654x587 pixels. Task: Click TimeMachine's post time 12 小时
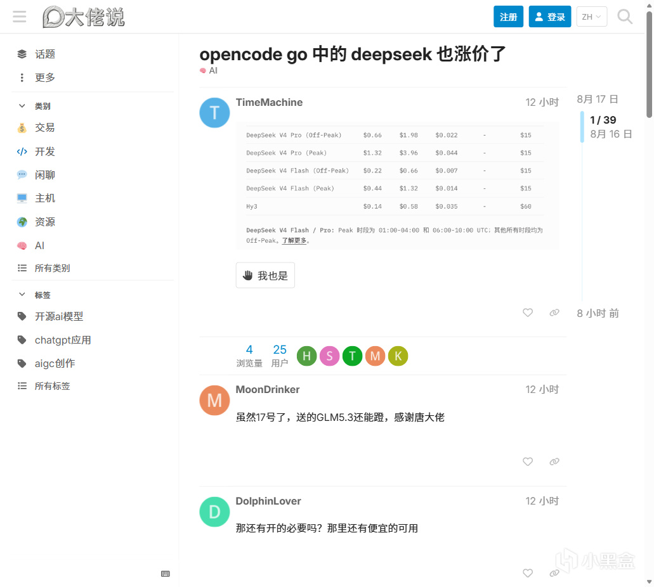542,103
